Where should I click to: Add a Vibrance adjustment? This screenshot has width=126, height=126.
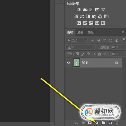pos(103,10)
